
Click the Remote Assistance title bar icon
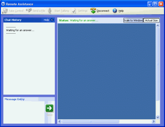[3, 4]
